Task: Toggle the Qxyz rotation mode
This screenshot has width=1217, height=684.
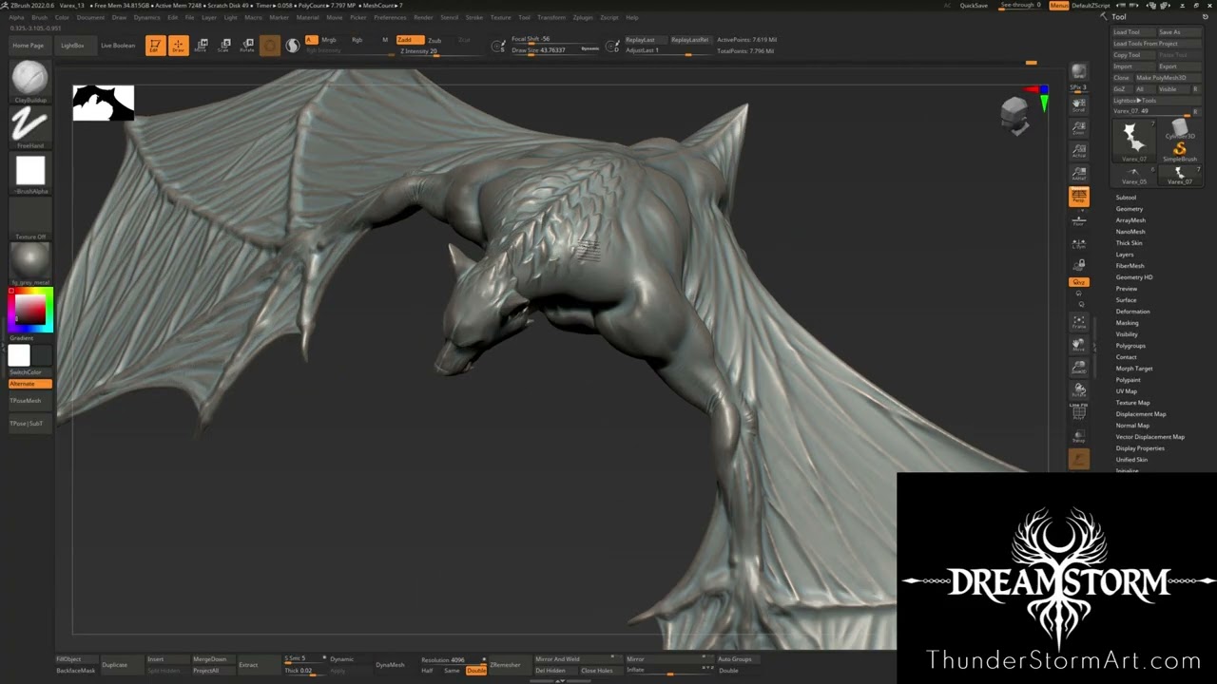Action: point(1078,282)
